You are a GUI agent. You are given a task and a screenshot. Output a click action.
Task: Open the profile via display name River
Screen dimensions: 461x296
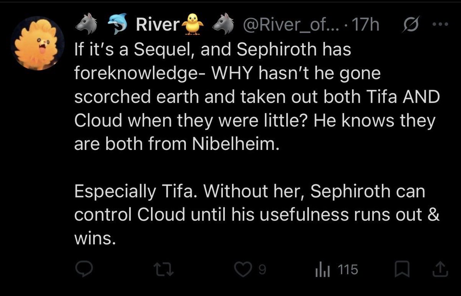click(x=158, y=26)
